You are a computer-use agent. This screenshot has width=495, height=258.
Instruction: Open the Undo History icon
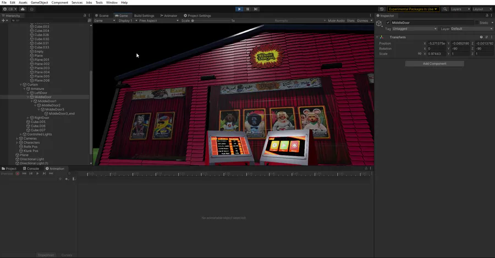[x=382, y=9]
